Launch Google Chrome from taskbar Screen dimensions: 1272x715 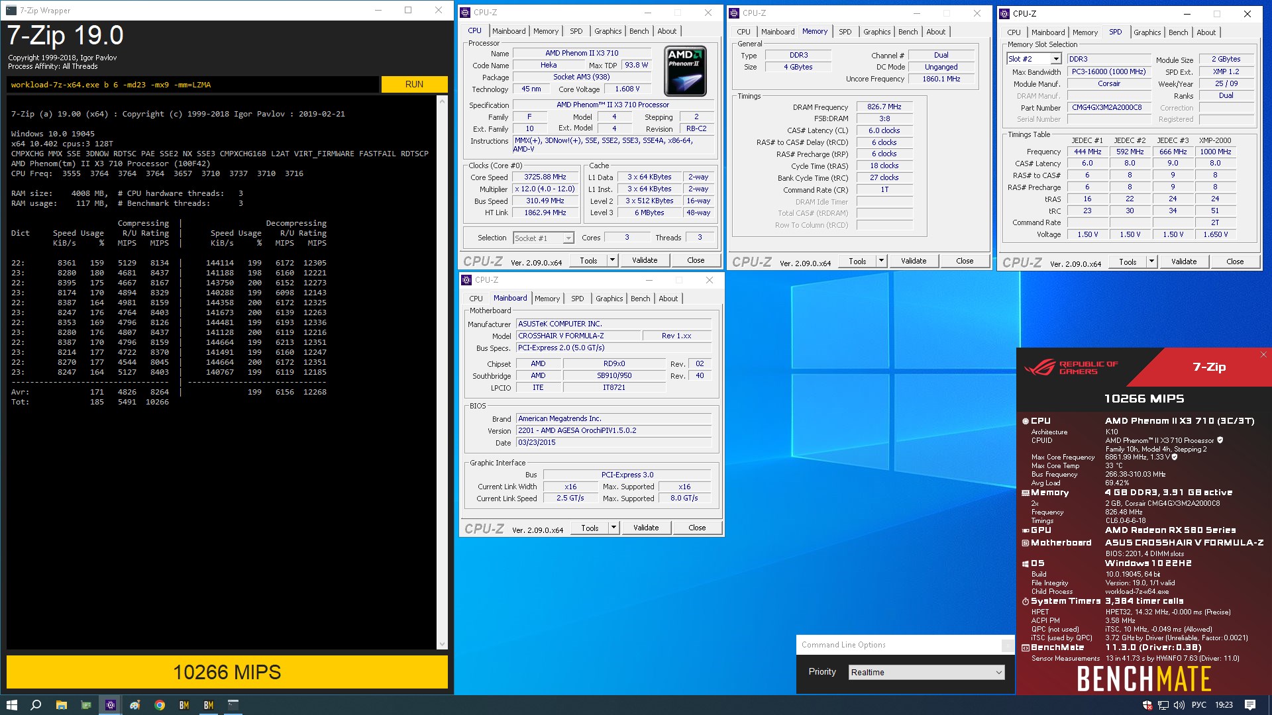(160, 705)
